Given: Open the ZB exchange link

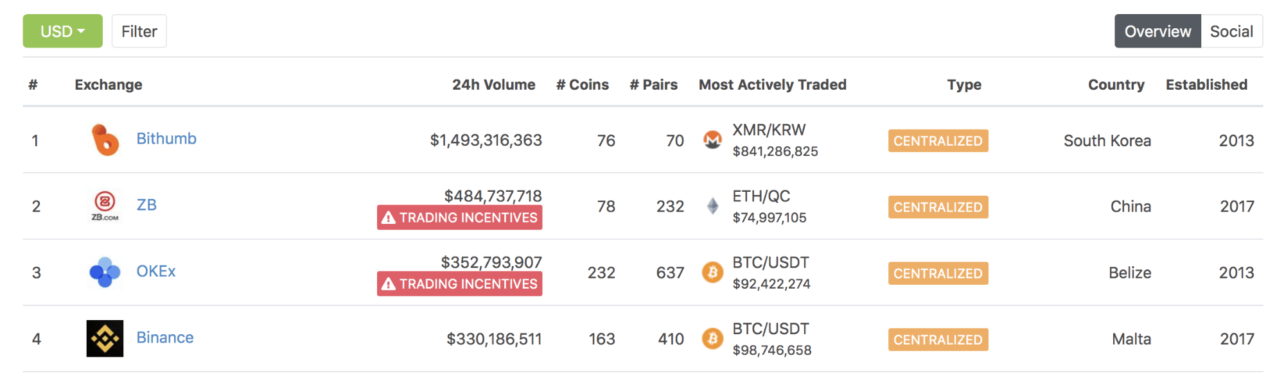Looking at the screenshot, I should pos(146,205).
